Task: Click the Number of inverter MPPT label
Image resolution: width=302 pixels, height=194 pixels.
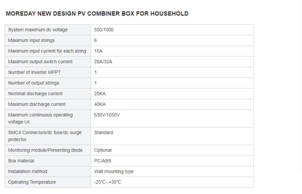Action: (34, 72)
